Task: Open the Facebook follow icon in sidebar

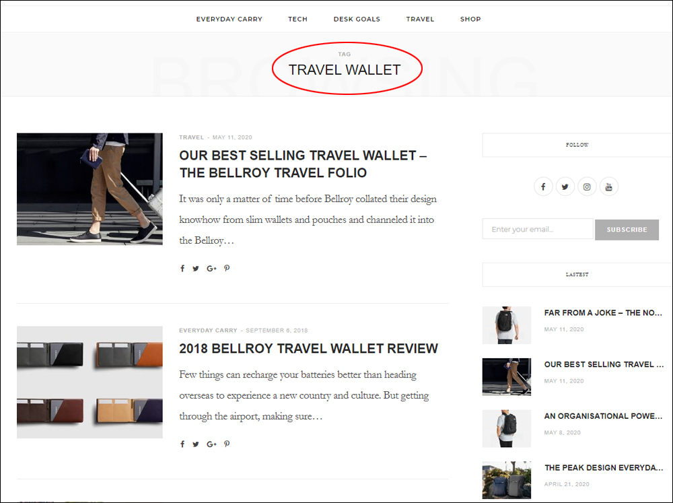Action: click(543, 187)
